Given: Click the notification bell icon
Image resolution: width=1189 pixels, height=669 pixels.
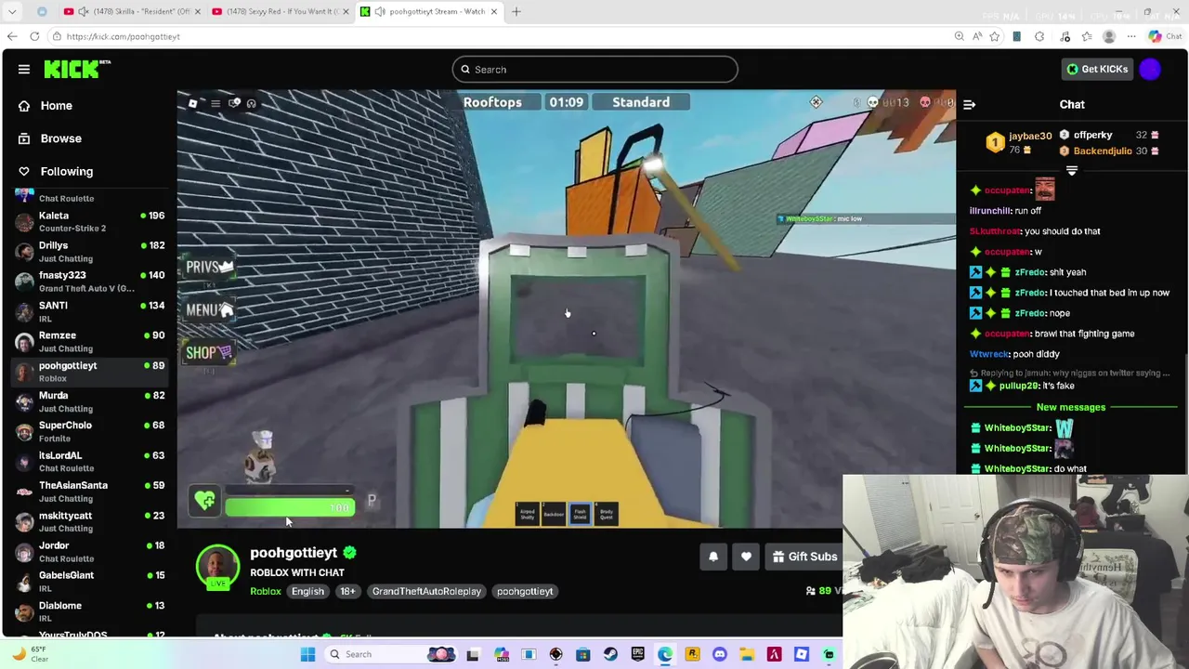Looking at the screenshot, I should tap(713, 557).
